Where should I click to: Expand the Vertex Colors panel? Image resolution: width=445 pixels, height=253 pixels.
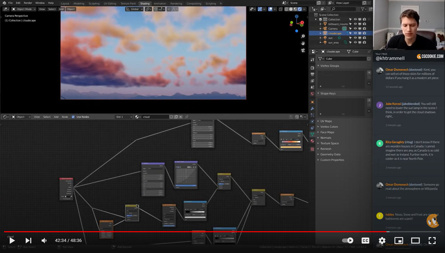pos(329,127)
